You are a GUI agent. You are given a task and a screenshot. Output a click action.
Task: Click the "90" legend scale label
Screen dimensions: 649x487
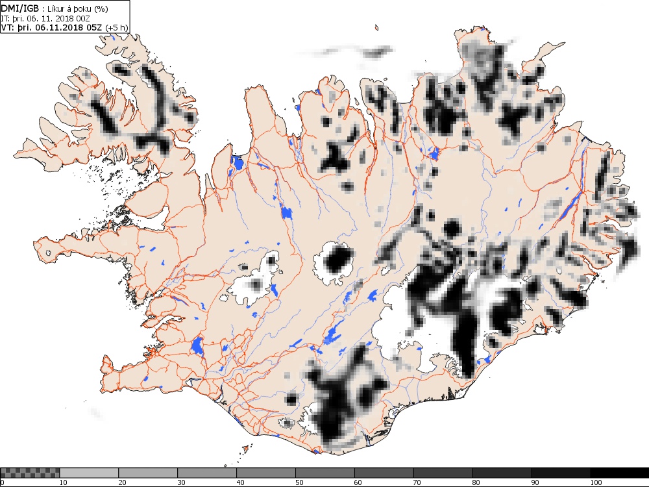(x=535, y=482)
